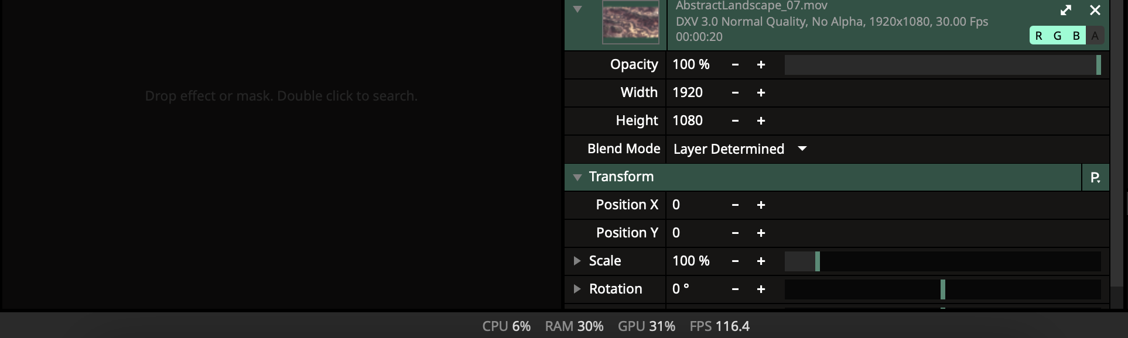Click the AbstractLandscape clip thumbnail

pyautogui.click(x=631, y=22)
